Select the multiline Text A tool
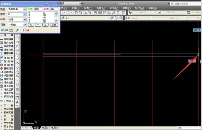Screen dimensions: 202x130 click(17, 102)
